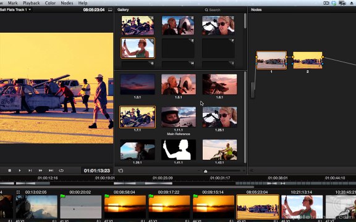
Task: Select still 1.6.1 in gallery
Action: tap(219, 84)
